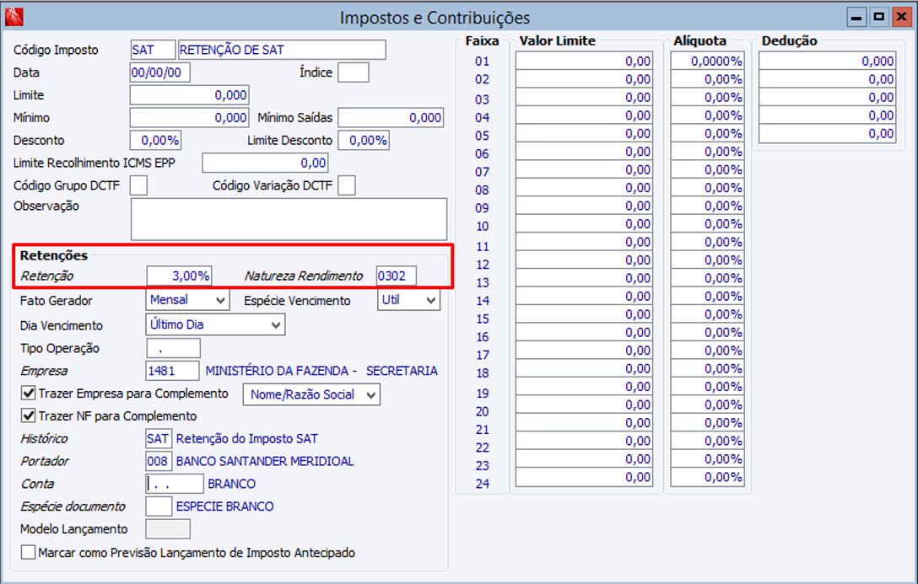918x584 pixels.
Task: Click the Histórico code field showing SAT
Action: 158,438
